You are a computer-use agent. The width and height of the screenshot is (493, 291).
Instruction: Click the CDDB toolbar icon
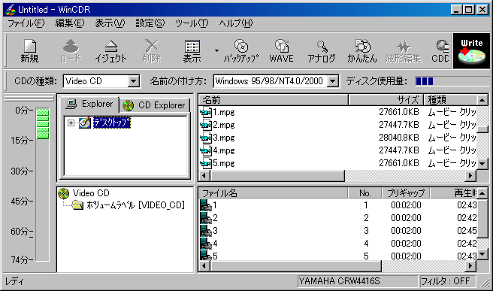[x=440, y=50]
